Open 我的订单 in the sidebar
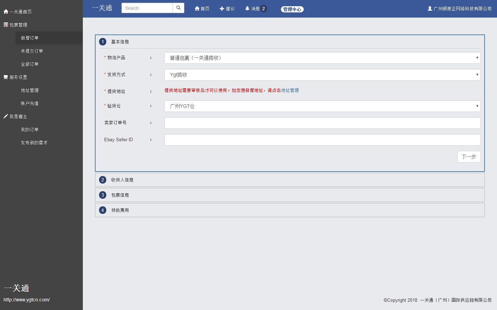The height and width of the screenshot is (310, 497). tap(49, 130)
